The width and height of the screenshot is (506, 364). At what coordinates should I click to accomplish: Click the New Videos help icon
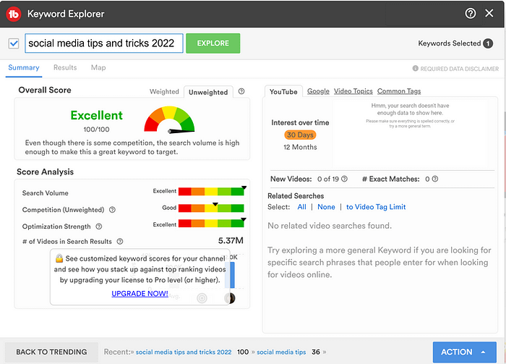click(x=344, y=179)
